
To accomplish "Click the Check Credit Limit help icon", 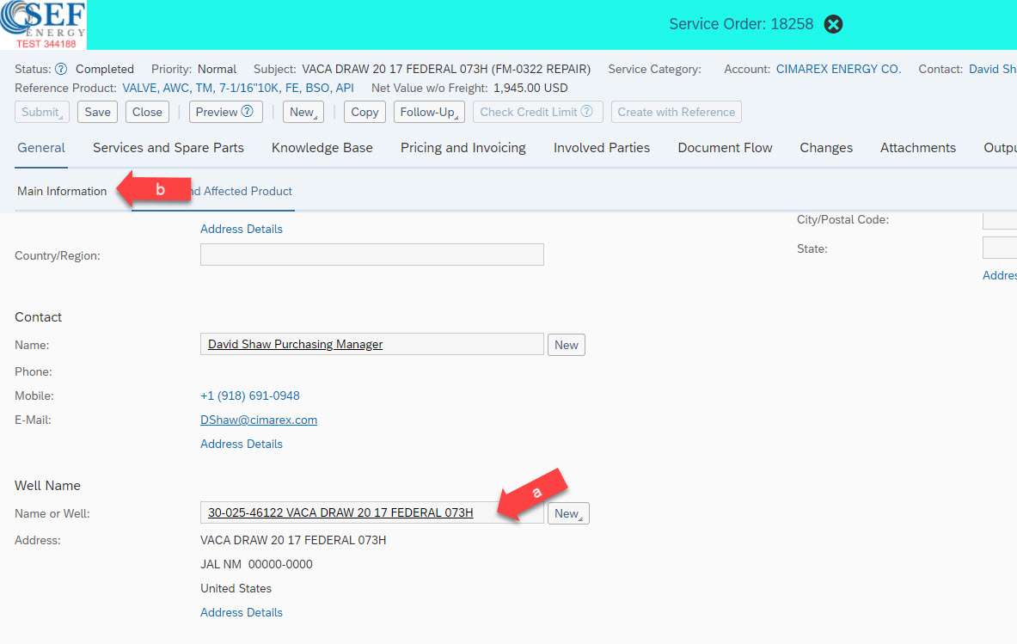I will click(586, 111).
